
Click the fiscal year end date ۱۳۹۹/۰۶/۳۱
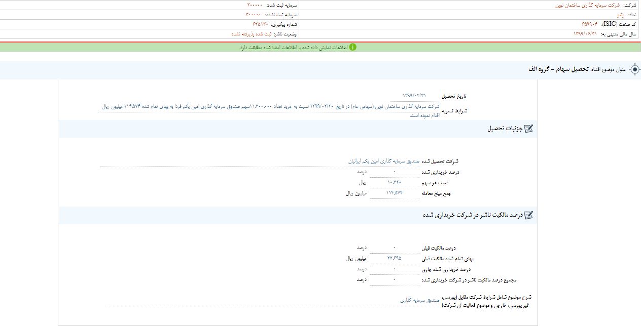point(586,34)
